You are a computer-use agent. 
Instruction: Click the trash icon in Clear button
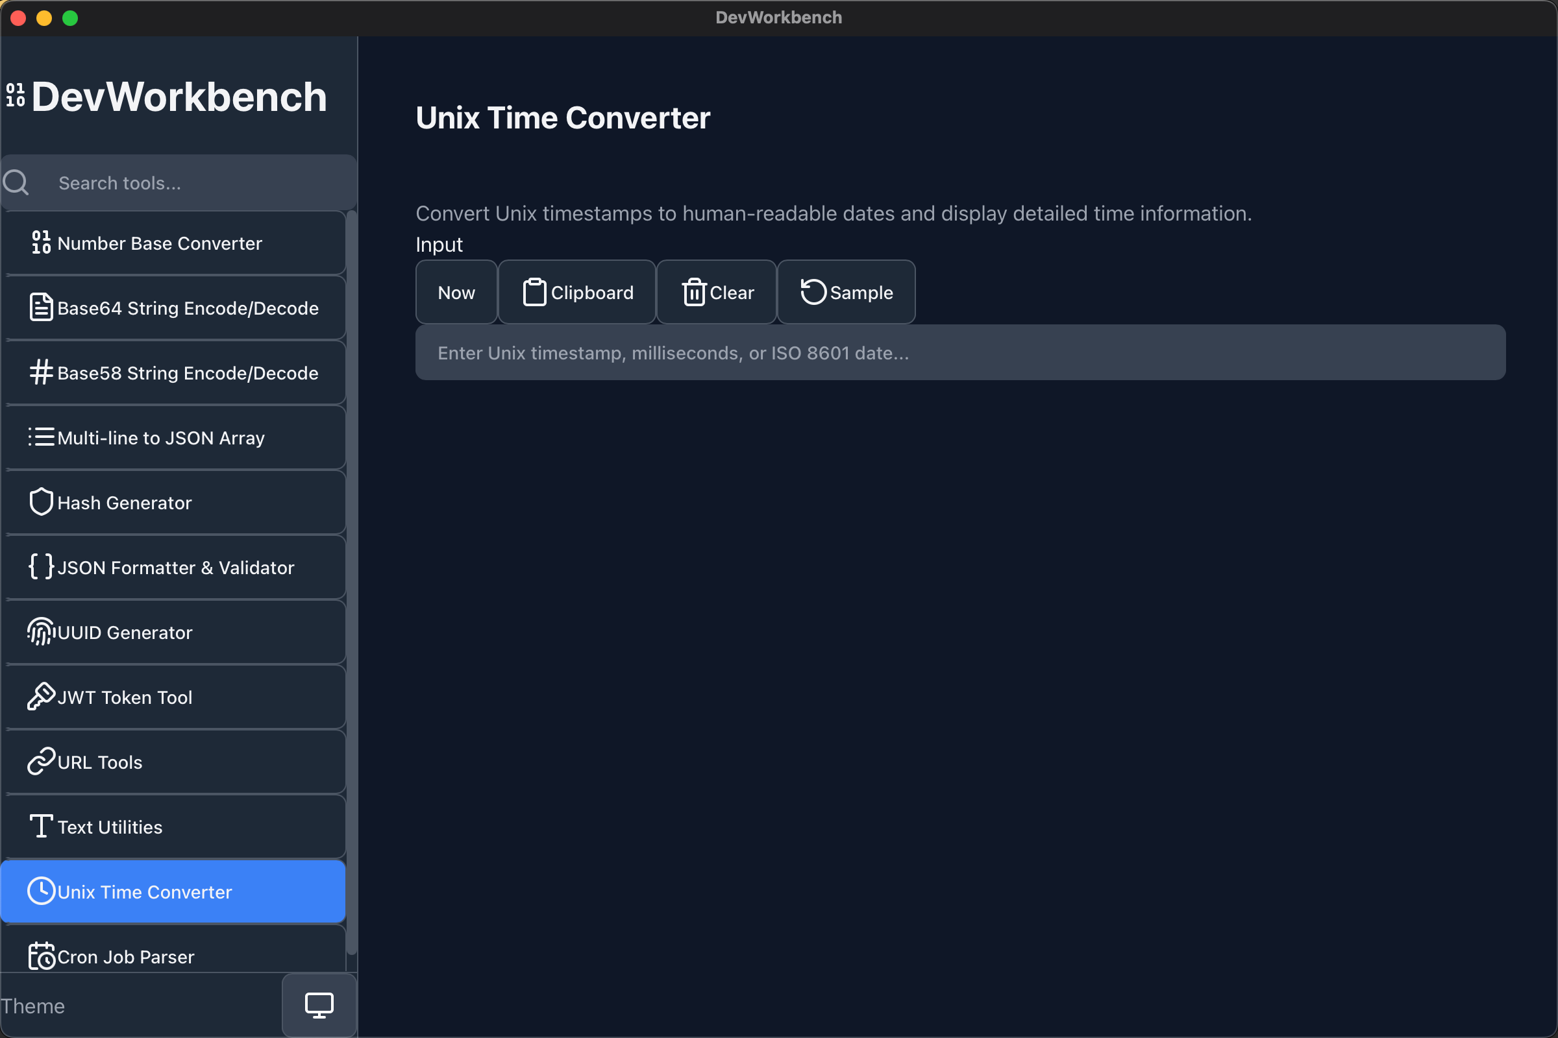coord(694,292)
